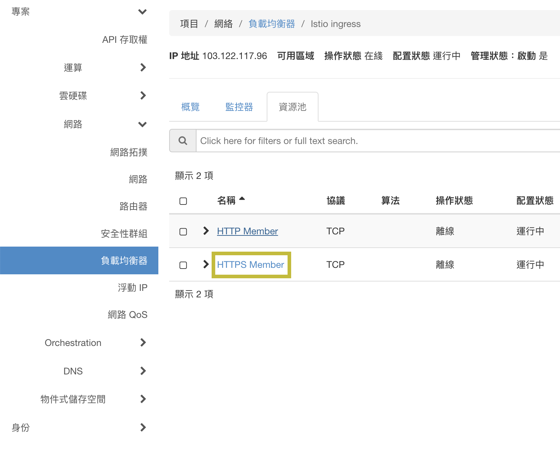Expand the HTTP Member row chevron

pyautogui.click(x=206, y=231)
